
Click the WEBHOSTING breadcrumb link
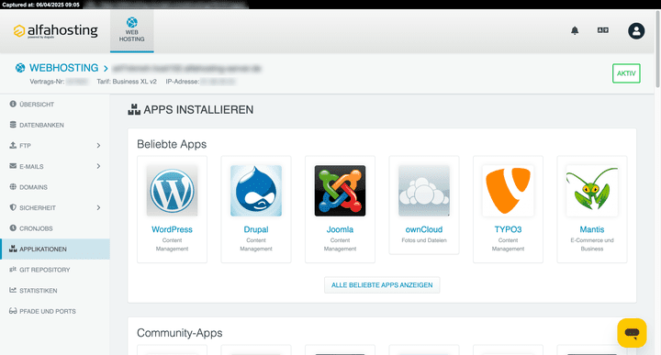pos(63,68)
